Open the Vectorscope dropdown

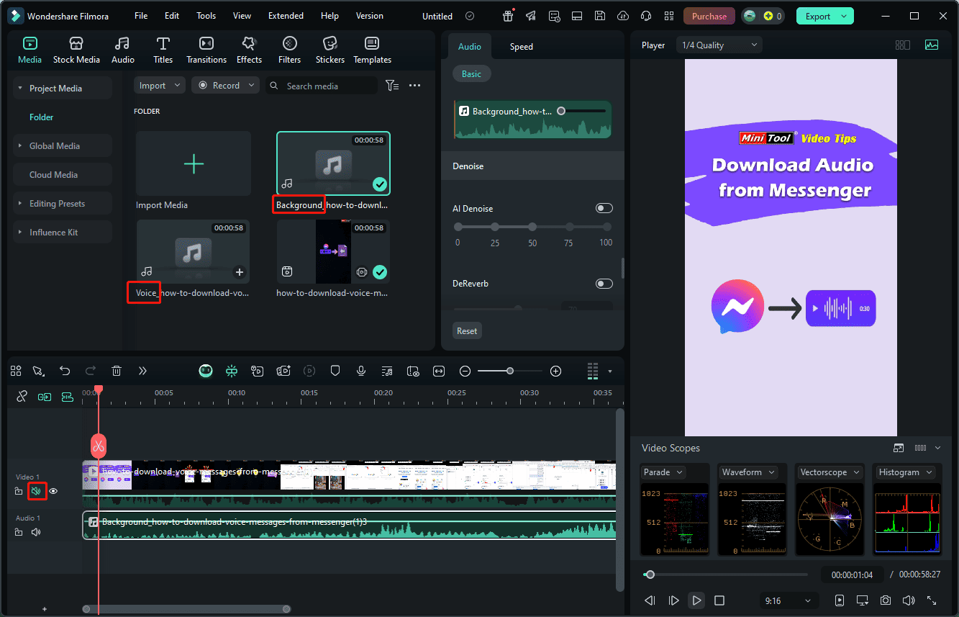pyautogui.click(x=828, y=472)
